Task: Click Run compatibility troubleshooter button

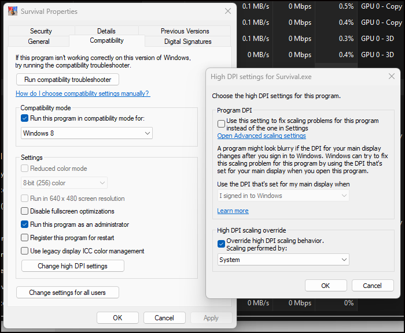Action: tap(68, 80)
